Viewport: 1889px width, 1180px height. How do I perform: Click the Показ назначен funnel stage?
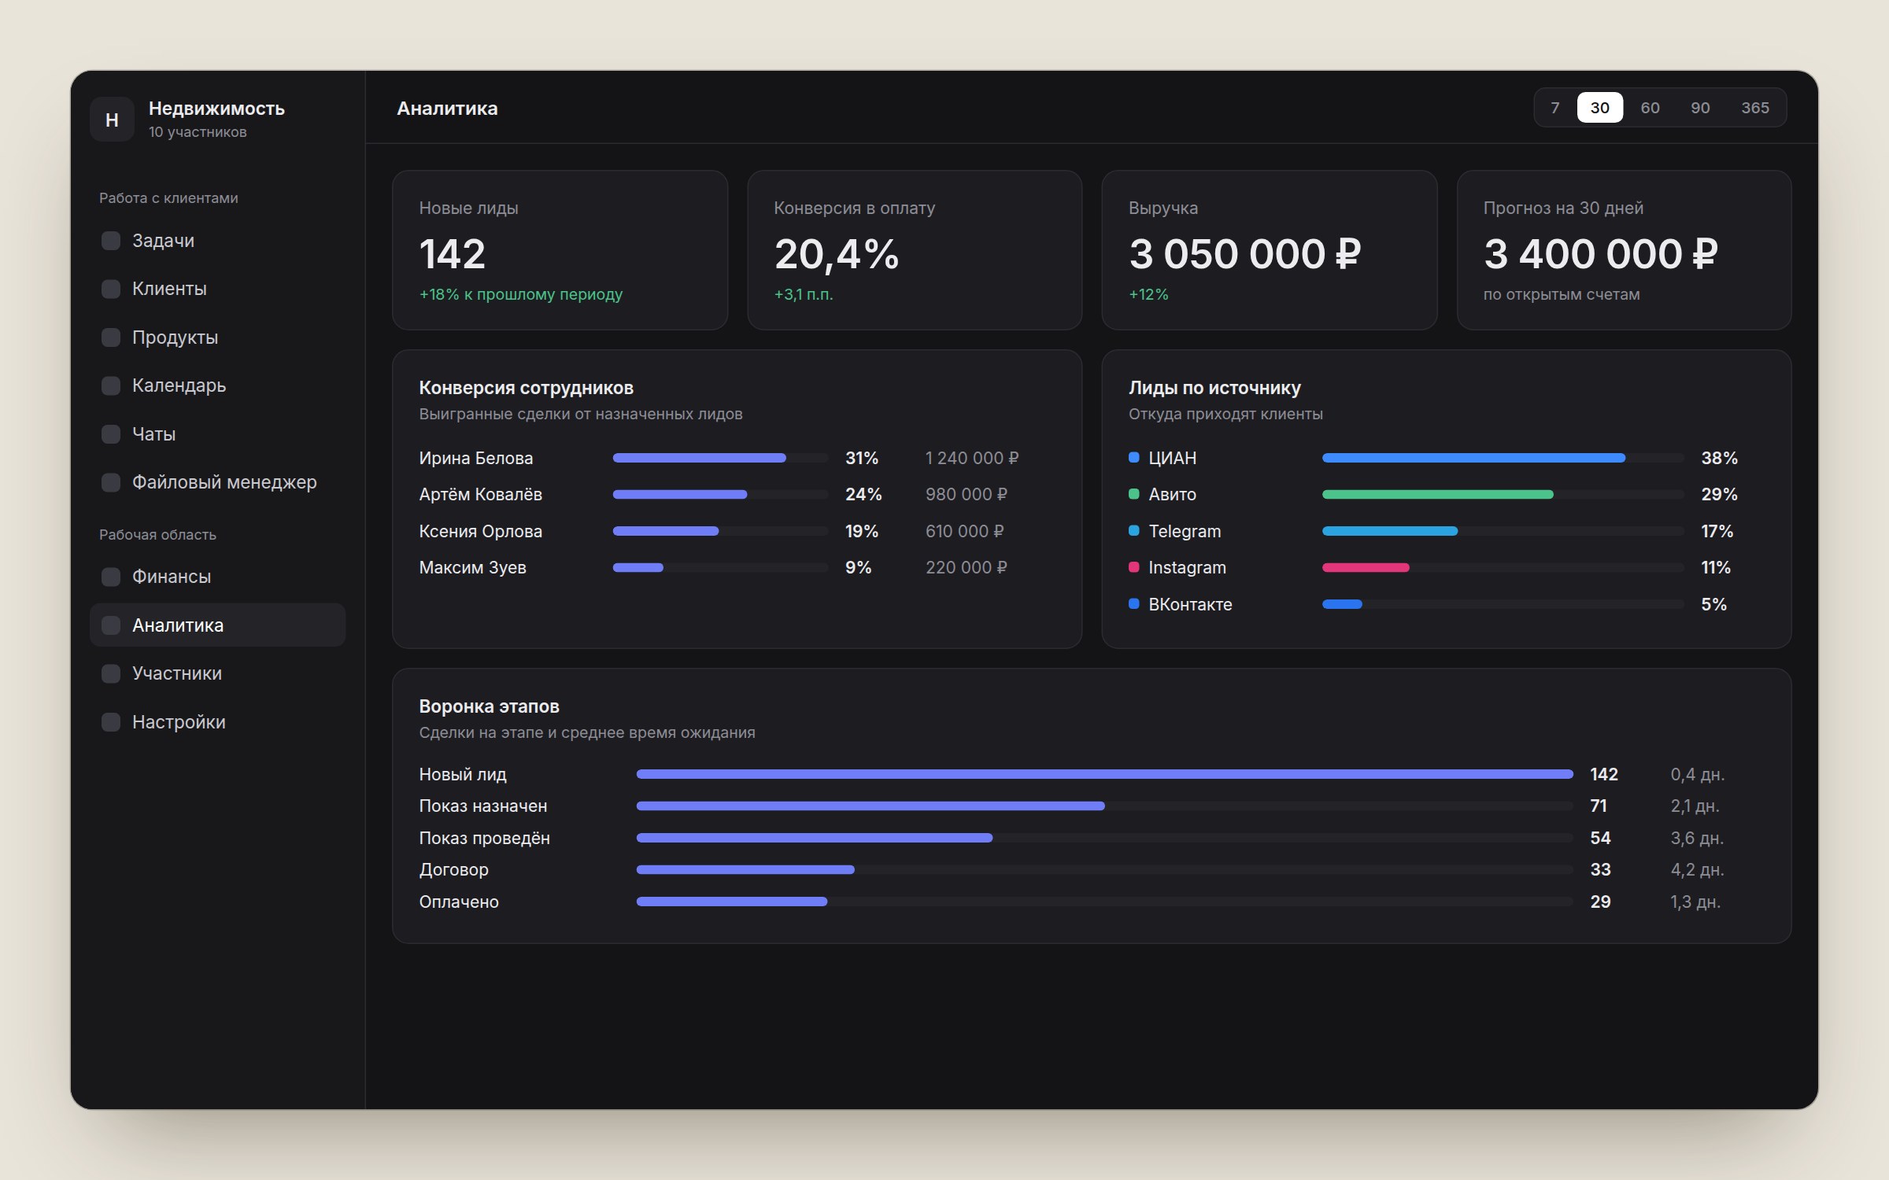[x=483, y=806]
